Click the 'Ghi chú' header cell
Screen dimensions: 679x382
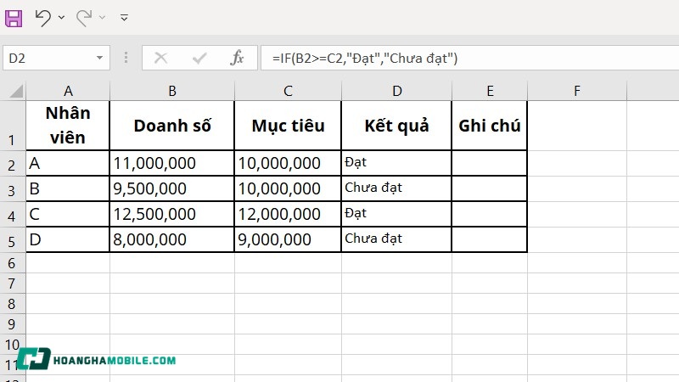point(490,126)
